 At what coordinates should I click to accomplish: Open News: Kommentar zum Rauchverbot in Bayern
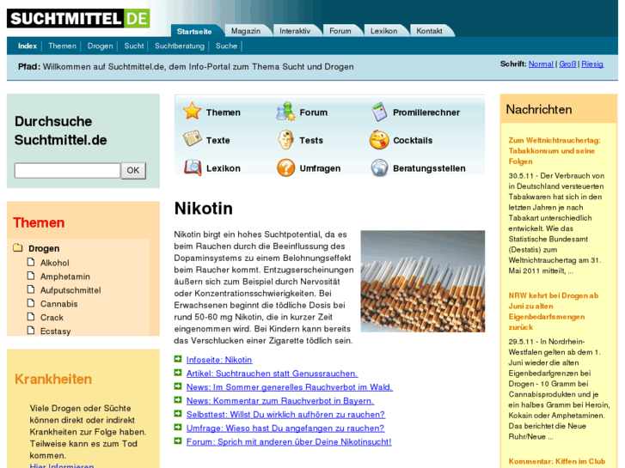coord(280,401)
